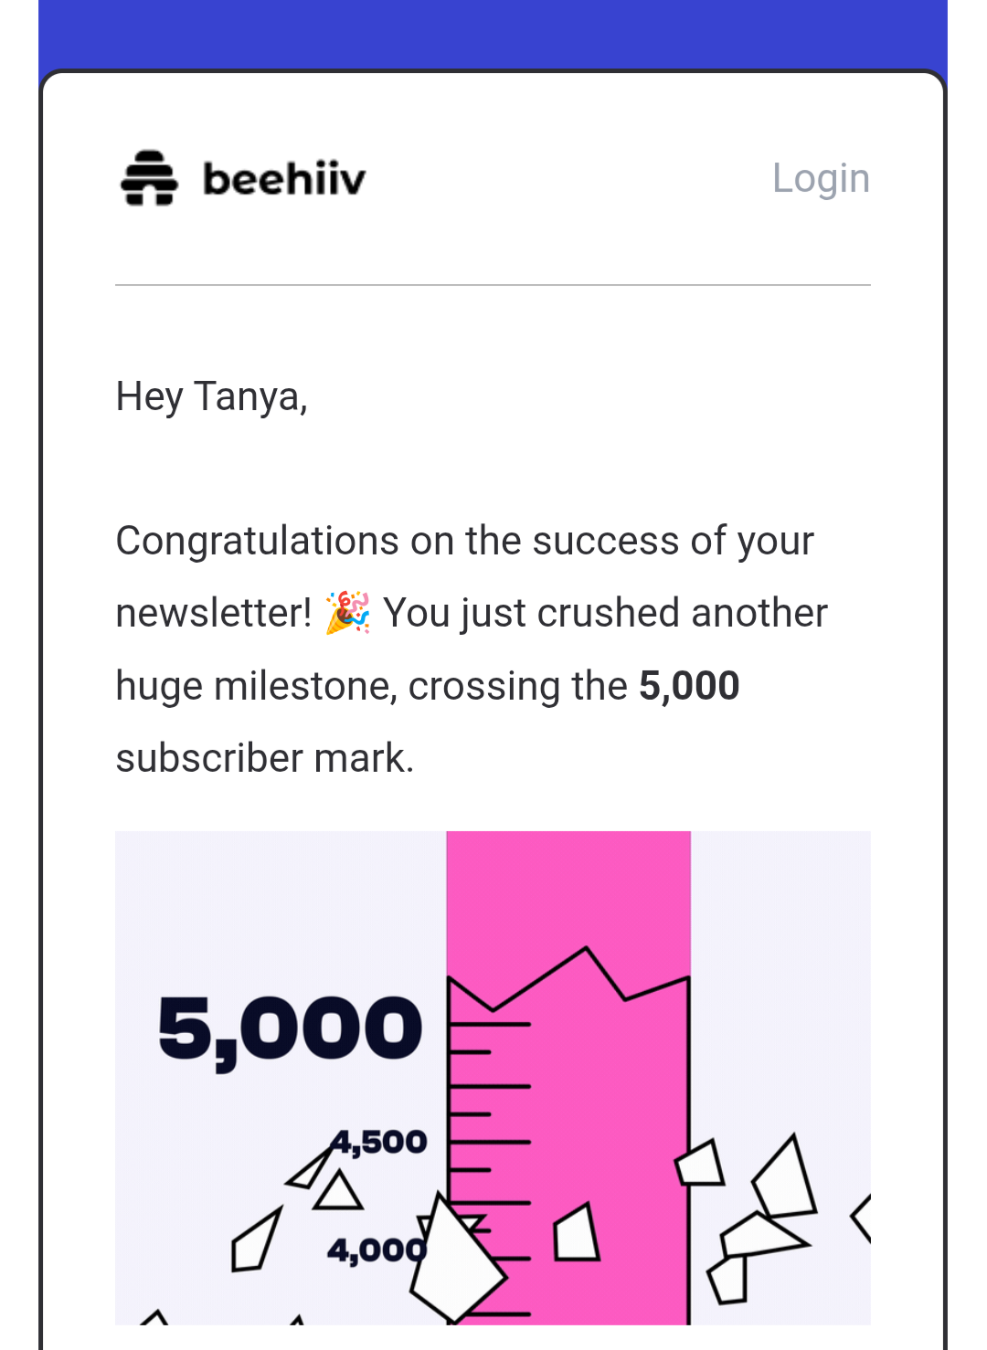Click the 4,000 marker label
The height and width of the screenshot is (1350, 987).
click(377, 1250)
